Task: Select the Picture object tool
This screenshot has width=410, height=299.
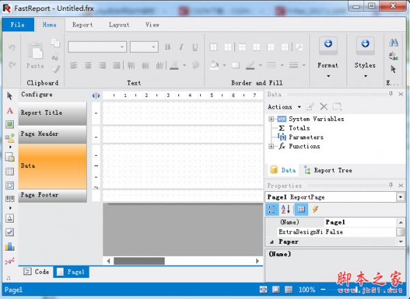Action: (10, 124)
